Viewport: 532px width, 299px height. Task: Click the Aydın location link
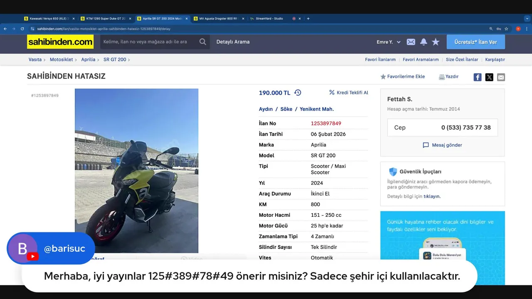click(266, 109)
